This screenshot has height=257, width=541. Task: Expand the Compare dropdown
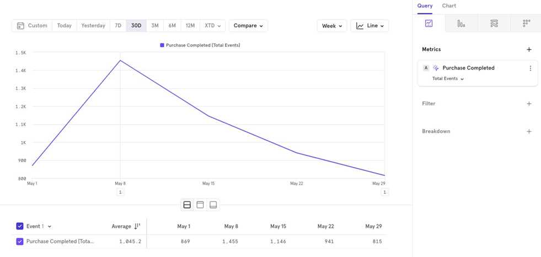click(x=248, y=26)
